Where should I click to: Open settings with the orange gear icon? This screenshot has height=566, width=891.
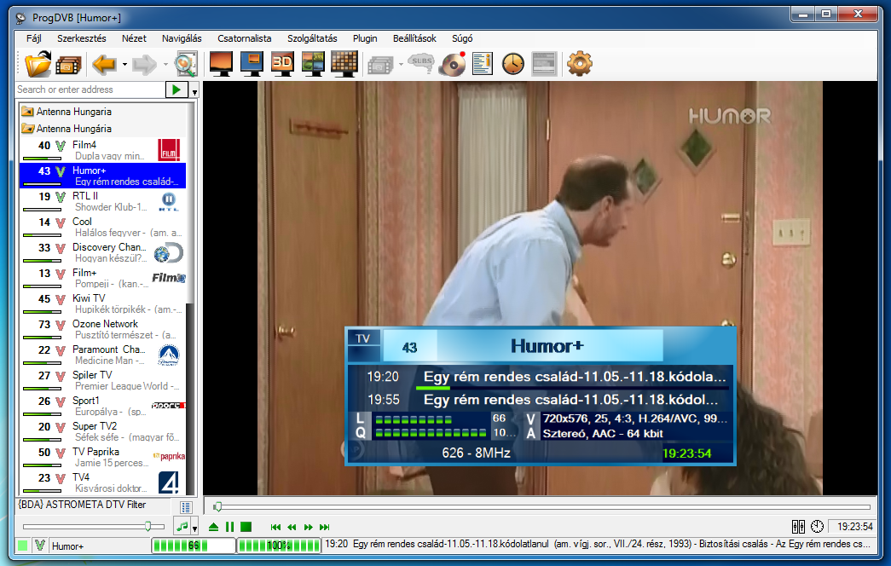(x=580, y=64)
